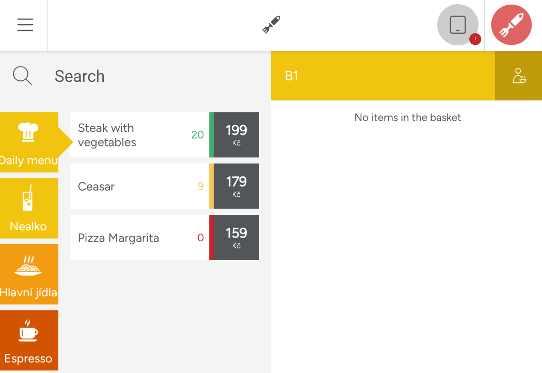This screenshot has width=542, height=373.
Task: Tap the red restaurant logo button
Action: point(511,25)
